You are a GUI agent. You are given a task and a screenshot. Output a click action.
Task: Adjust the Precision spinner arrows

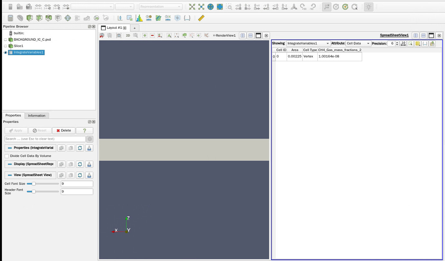pyautogui.click(x=397, y=43)
